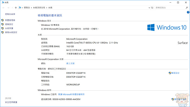This screenshot has height=107, width=190.
Task: Go up one level with up arrow
Action: click(16, 8)
